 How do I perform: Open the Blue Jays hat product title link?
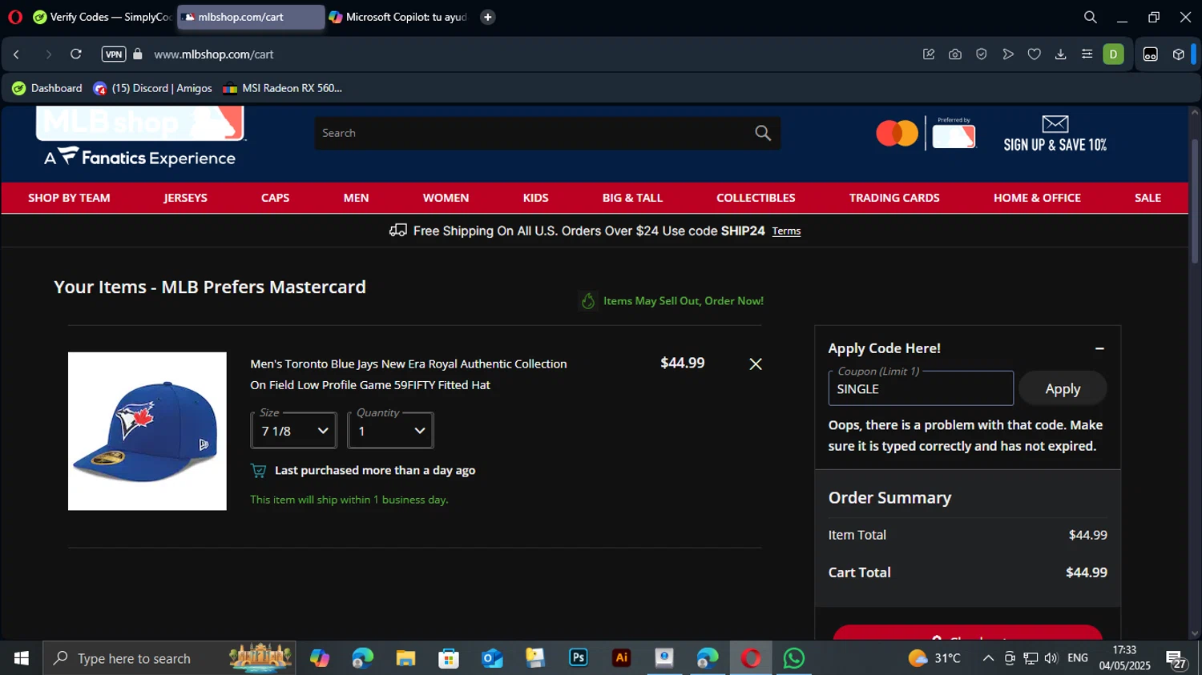tap(409, 374)
